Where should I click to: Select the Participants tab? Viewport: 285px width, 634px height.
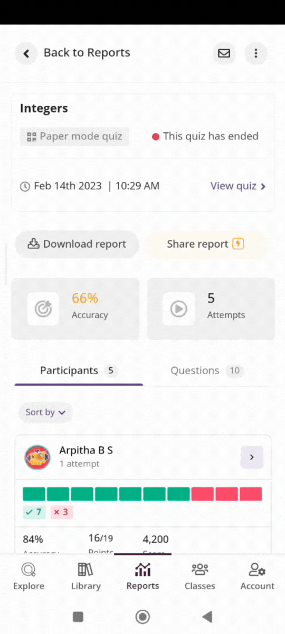[x=79, y=371]
